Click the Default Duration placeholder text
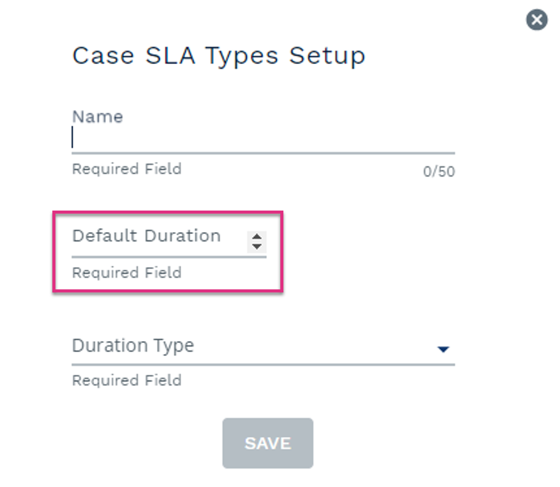 [x=147, y=236]
